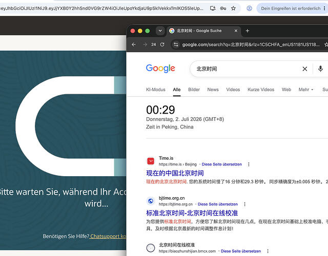Screen dimensions: 328x256
Task: Open result 现在的中国北京时间
Action: point(175,173)
